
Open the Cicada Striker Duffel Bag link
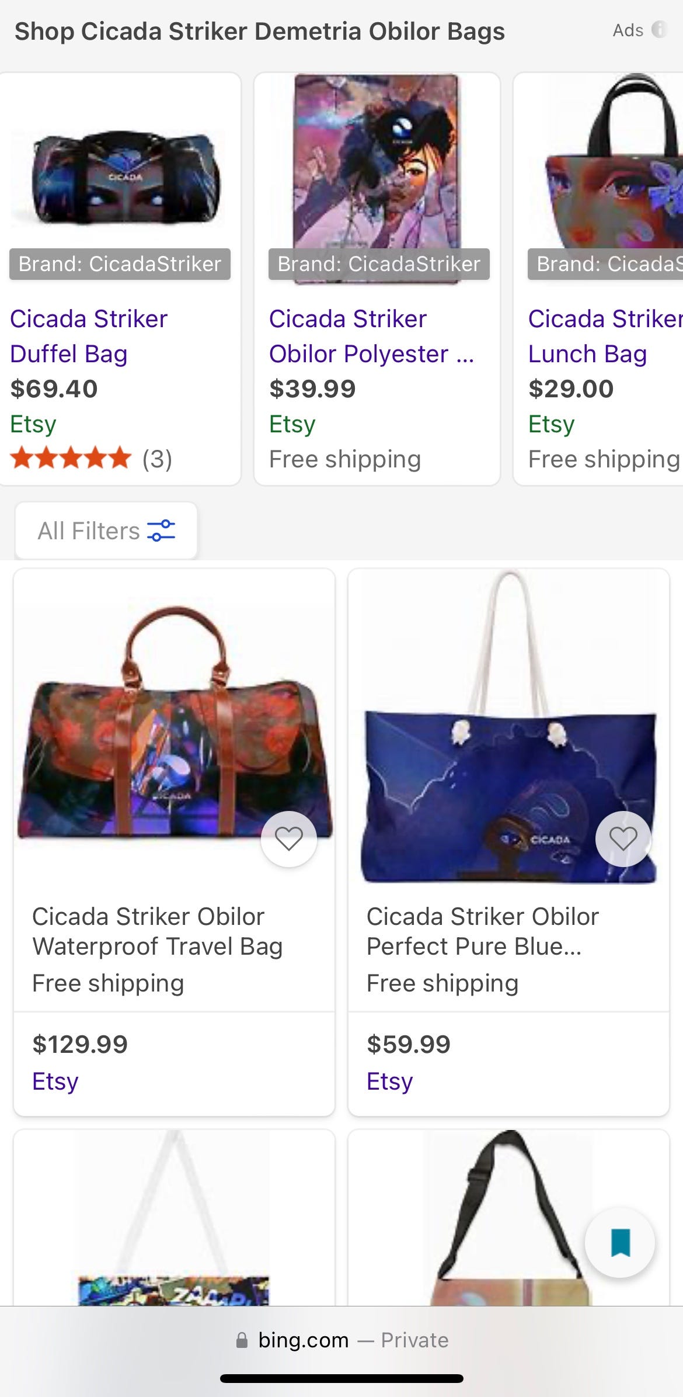[x=89, y=337]
